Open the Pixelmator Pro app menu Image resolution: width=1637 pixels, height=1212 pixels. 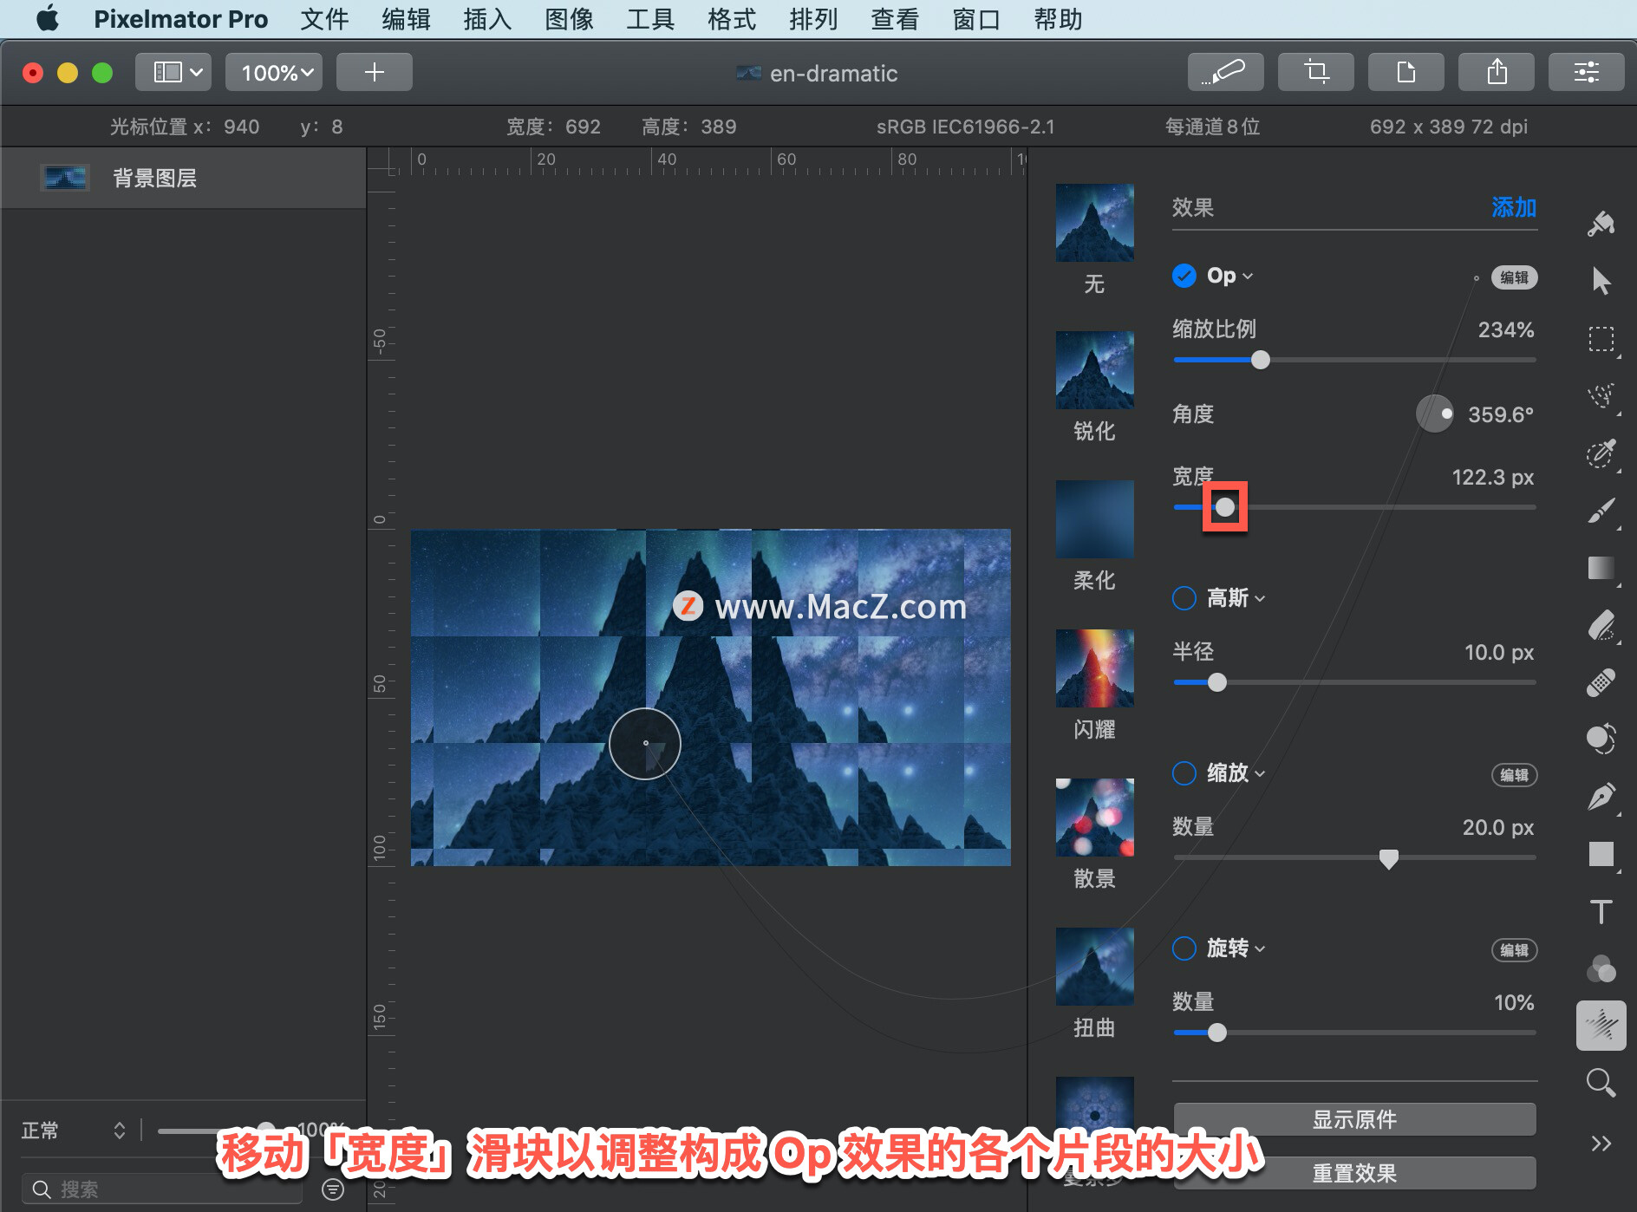click(180, 19)
